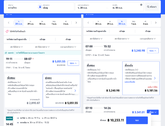Click train number D964 details line
The height and width of the screenshot is (126, 165).
click(18, 68)
